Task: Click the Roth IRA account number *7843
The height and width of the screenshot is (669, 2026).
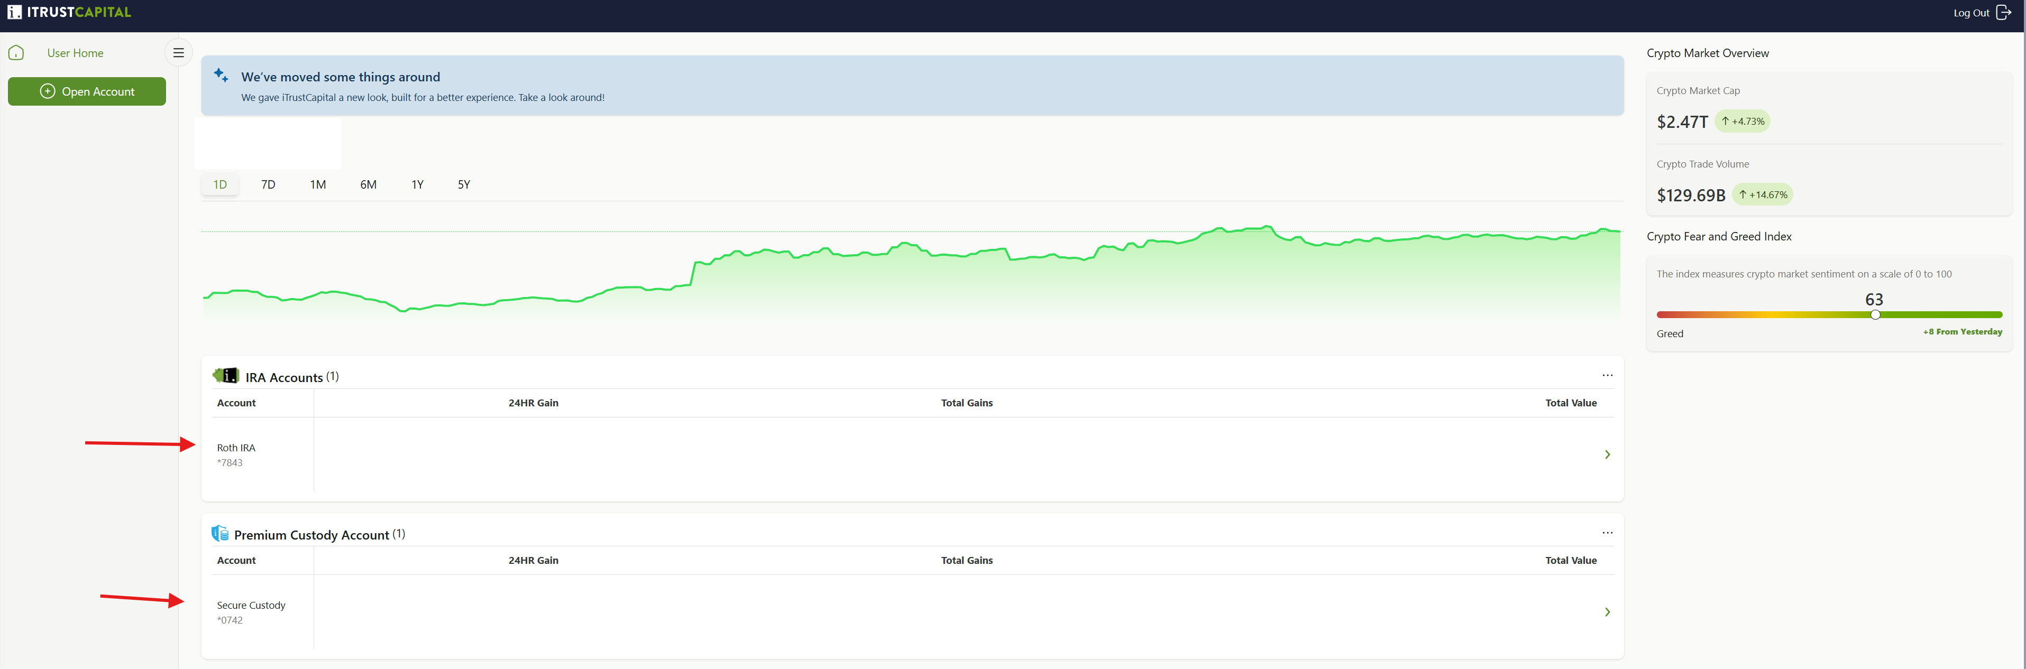Action: pyautogui.click(x=230, y=463)
